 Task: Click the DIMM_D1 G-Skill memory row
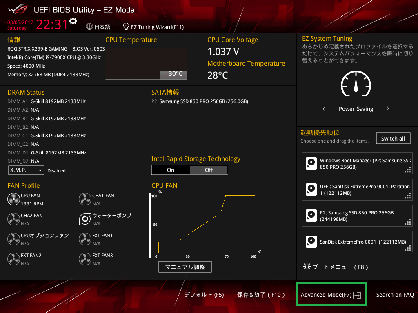[47, 153]
